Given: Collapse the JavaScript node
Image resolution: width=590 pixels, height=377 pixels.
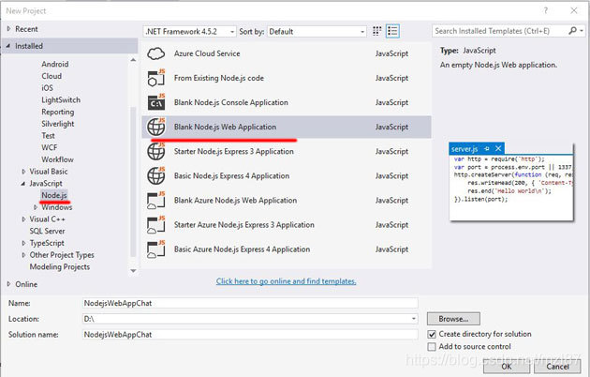Looking at the screenshot, I should click(x=23, y=184).
